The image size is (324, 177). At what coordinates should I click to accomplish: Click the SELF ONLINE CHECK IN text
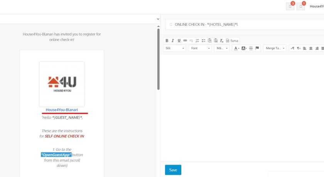click(x=64, y=136)
